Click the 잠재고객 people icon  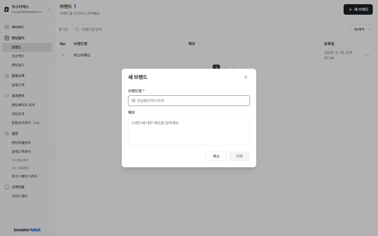click(7, 76)
